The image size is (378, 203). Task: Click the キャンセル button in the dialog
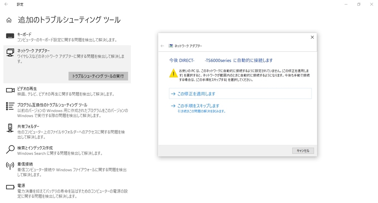[303, 150]
